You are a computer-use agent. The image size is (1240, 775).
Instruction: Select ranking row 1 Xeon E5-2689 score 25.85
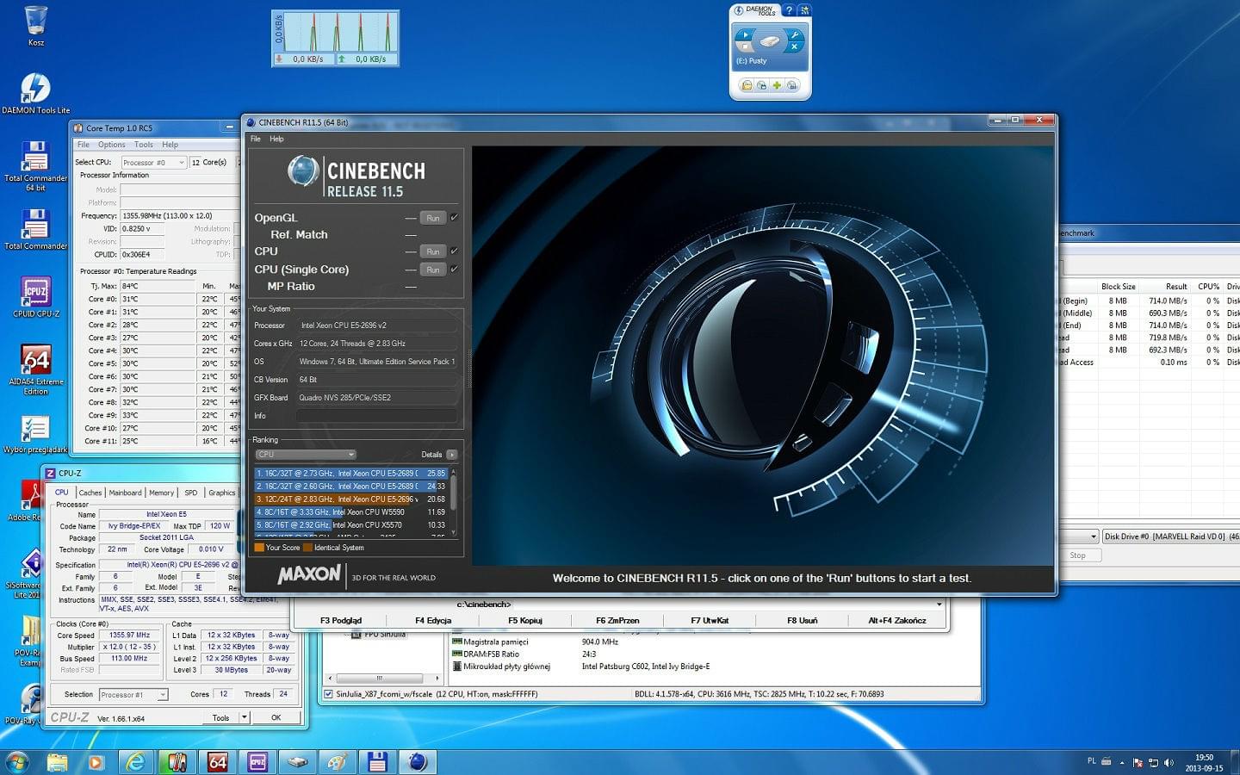coord(350,473)
